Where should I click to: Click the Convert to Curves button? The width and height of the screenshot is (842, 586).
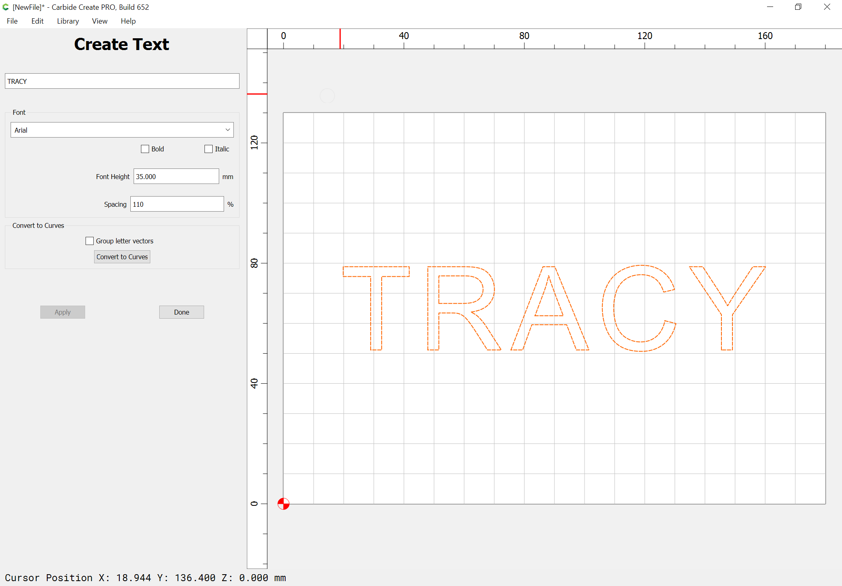tap(122, 257)
